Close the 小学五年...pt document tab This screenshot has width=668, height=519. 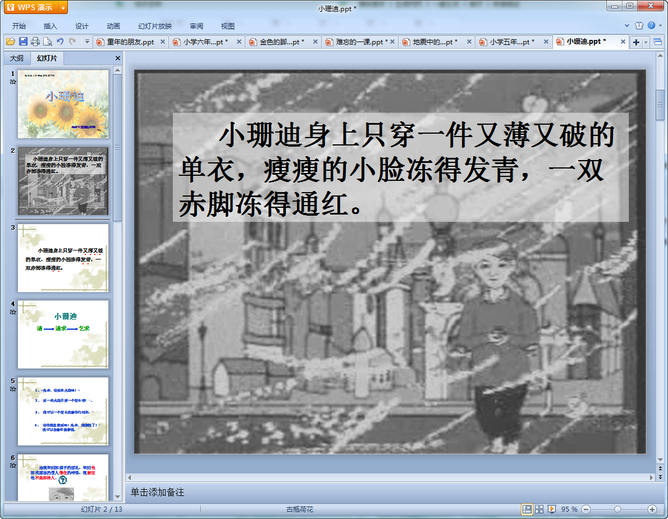pos(546,42)
